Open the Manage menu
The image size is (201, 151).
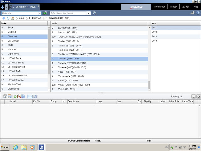[173, 7]
